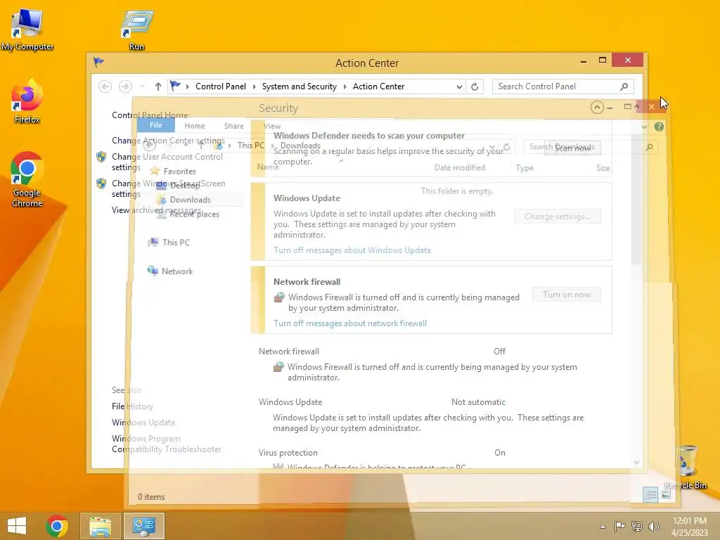Turn off messages about Windows Update
Screen dimensions: 720x540
pos(352,250)
